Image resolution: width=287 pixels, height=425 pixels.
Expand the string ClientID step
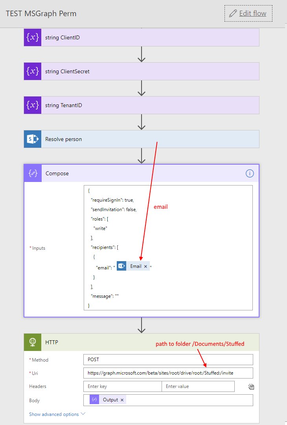[x=149, y=37]
